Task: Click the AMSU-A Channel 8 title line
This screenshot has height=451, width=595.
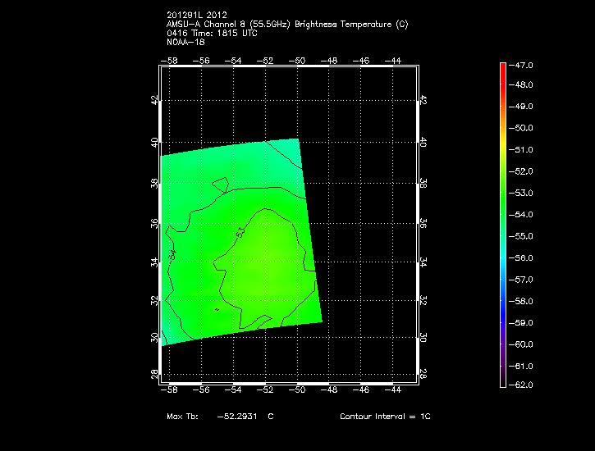Action: point(286,24)
